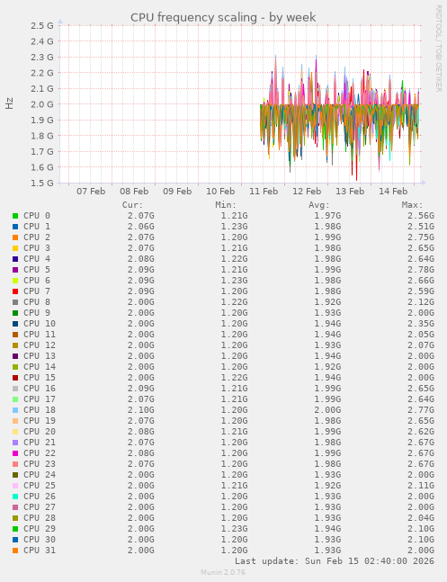The height and width of the screenshot is (582, 447).
Task: Click the CPU 7 red color swatch
Action: pos(15,291)
